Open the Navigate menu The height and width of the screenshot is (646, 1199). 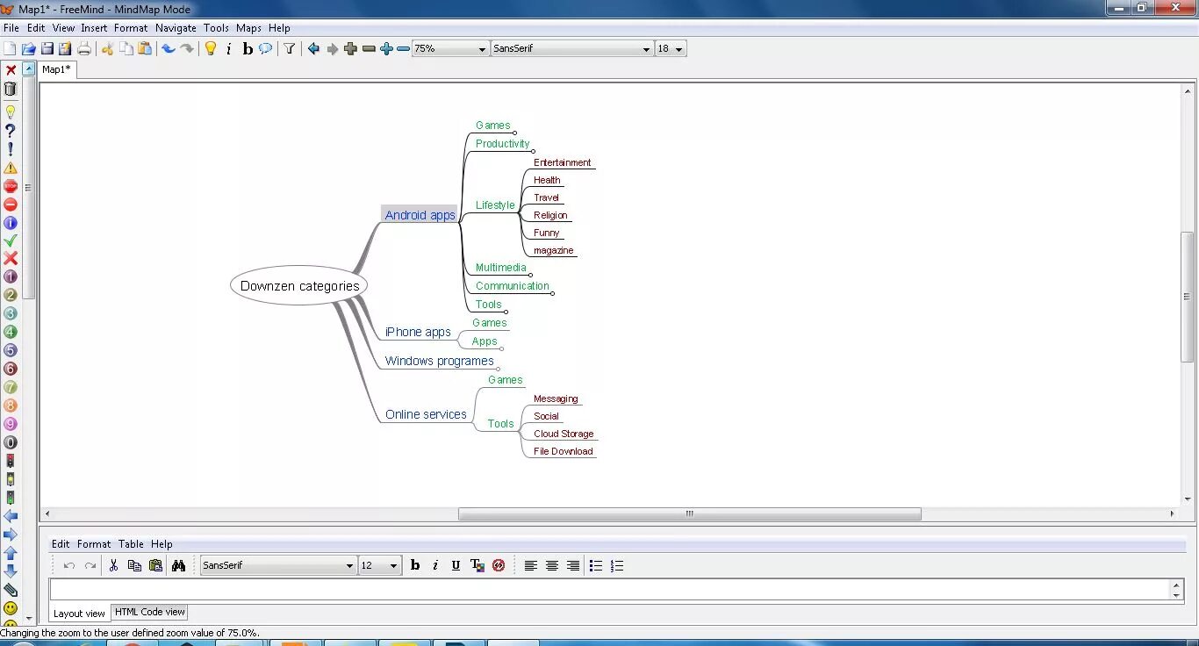coord(176,28)
